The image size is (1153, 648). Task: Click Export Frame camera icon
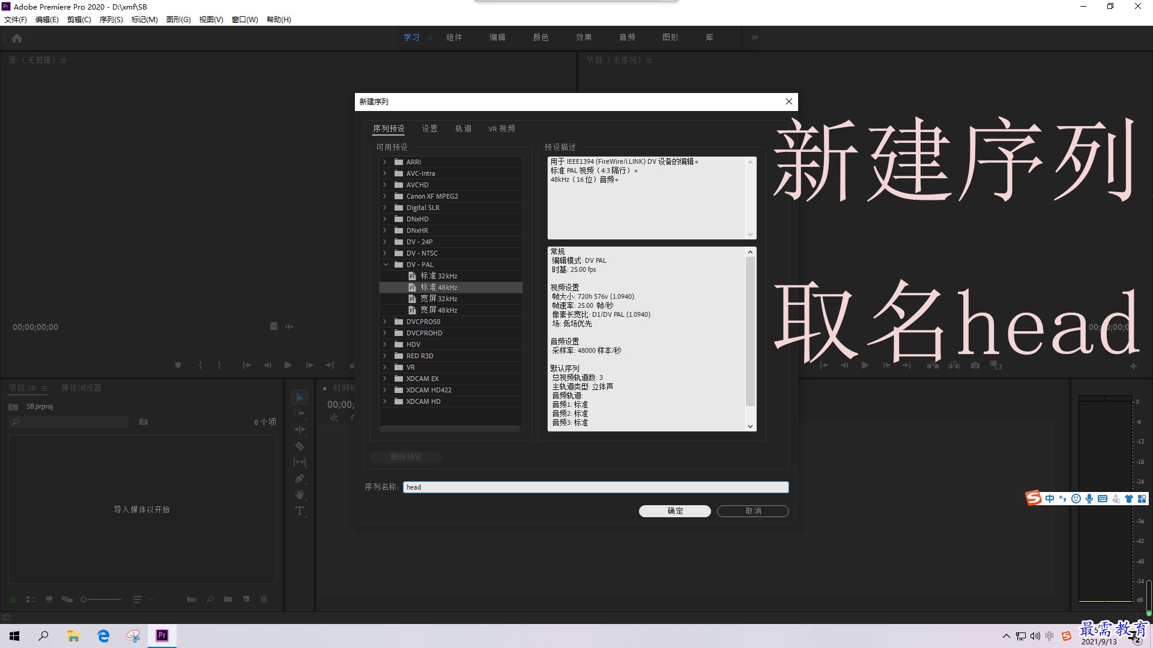975,365
